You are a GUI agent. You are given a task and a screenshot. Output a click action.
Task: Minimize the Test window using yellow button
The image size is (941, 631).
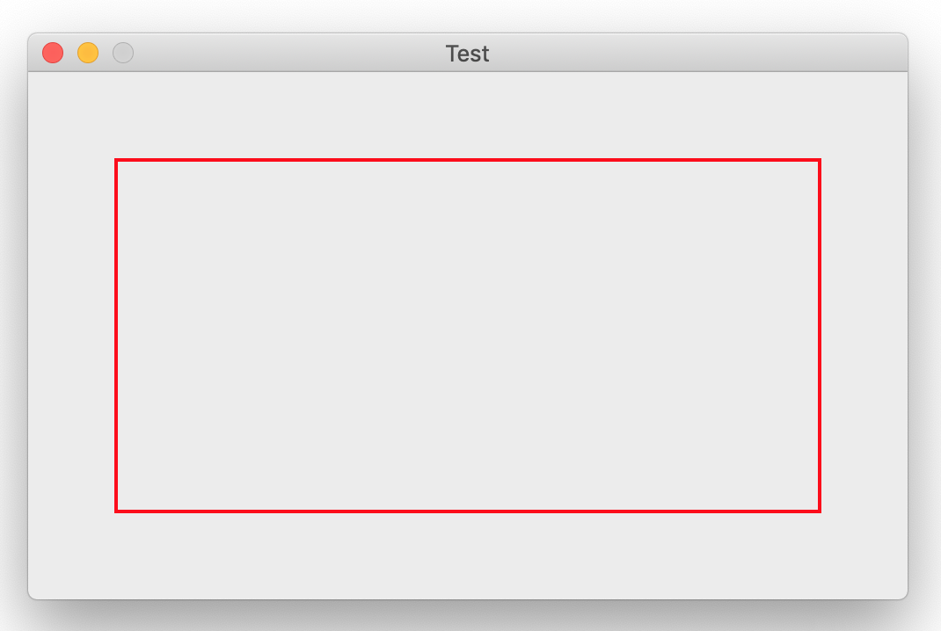pos(88,53)
